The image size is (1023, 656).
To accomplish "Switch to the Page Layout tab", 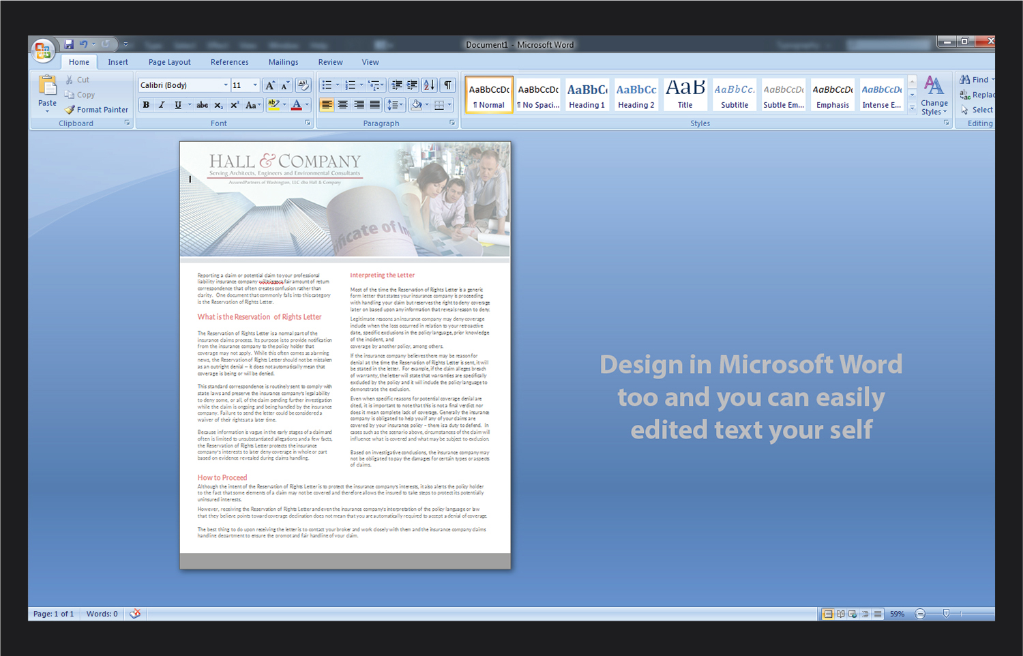I will pyautogui.click(x=169, y=62).
